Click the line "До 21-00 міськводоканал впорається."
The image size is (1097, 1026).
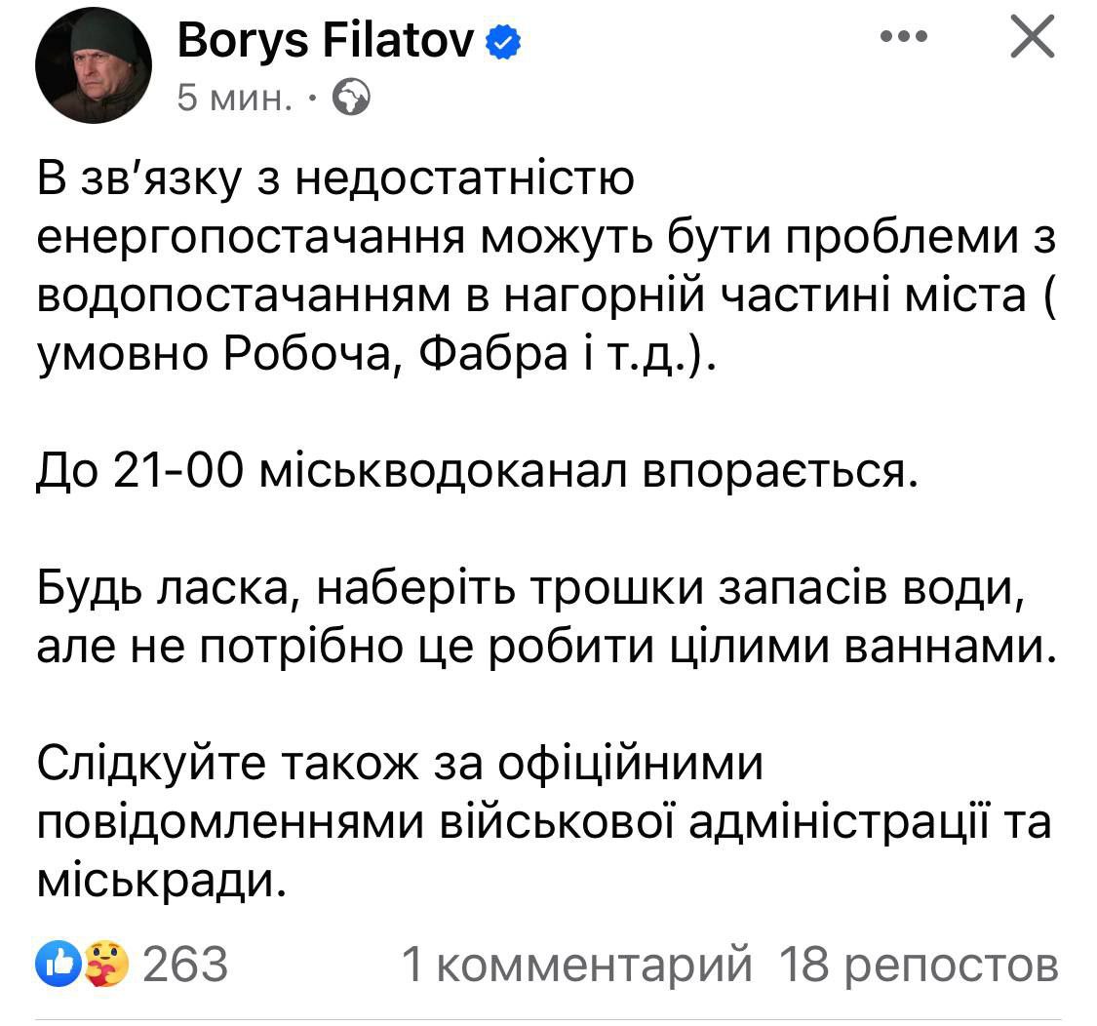pyautogui.click(x=478, y=472)
